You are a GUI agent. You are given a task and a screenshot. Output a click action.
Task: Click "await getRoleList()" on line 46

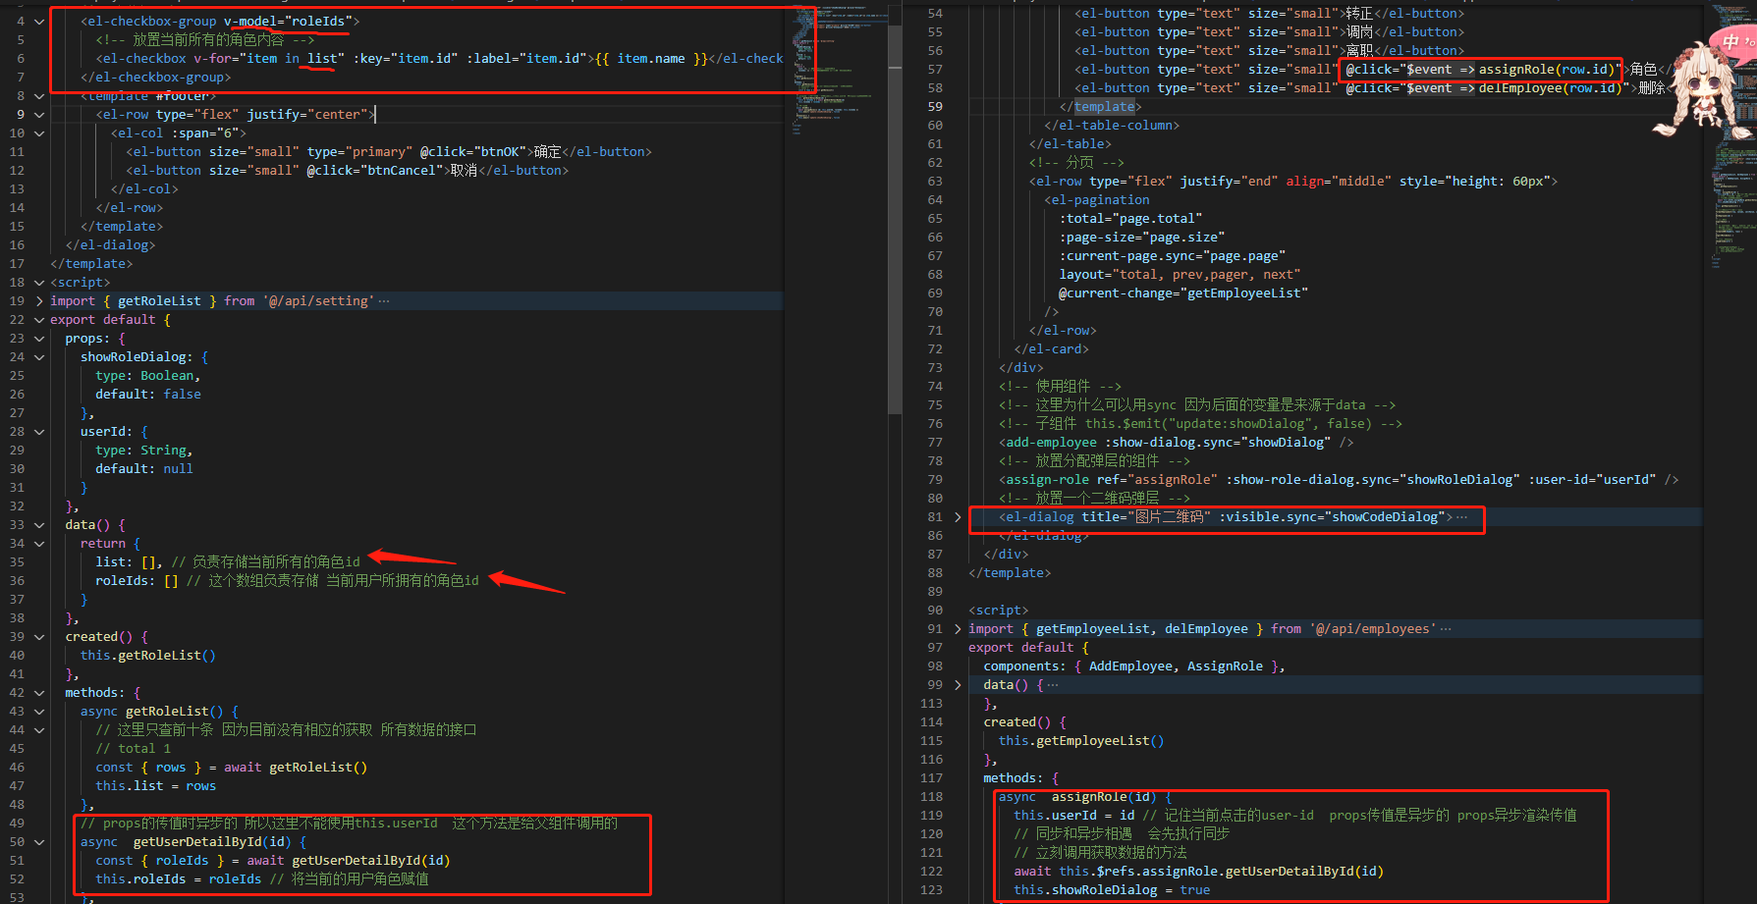click(296, 768)
